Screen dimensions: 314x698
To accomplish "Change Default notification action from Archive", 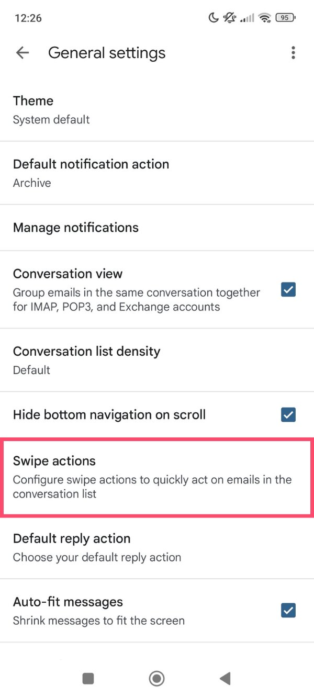I will [105, 173].
